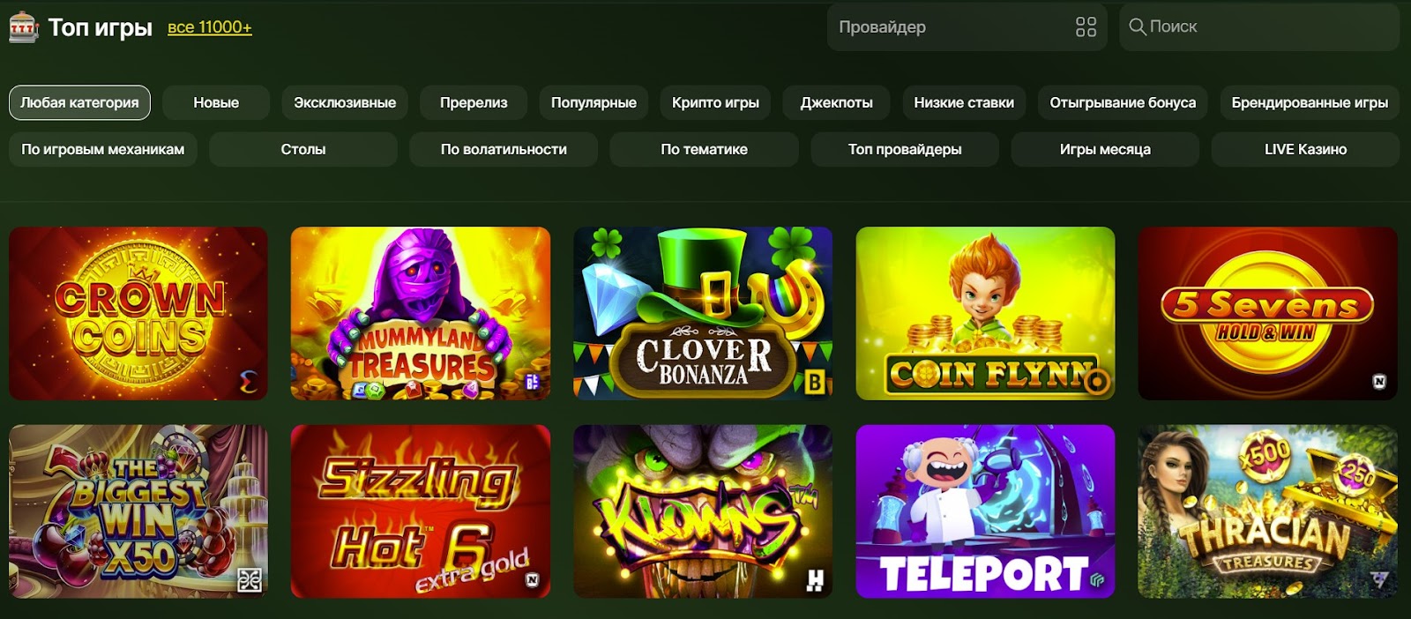
Task: Select the Крипто игры filter
Action: (x=715, y=102)
